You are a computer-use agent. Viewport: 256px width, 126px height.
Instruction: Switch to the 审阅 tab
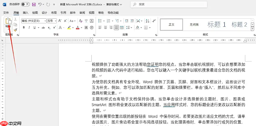click(82, 13)
